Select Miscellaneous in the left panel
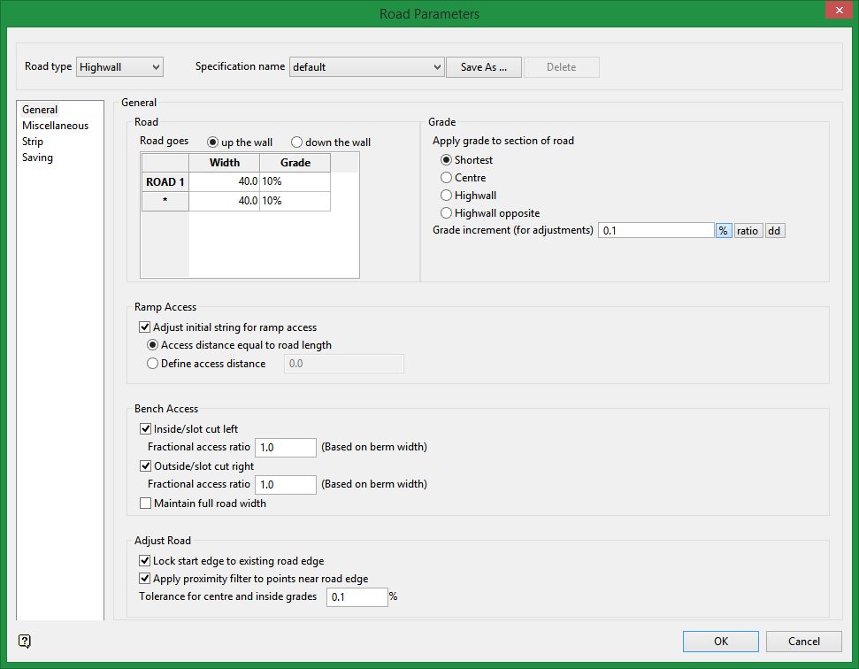Viewport: 859px width, 669px height. point(55,126)
